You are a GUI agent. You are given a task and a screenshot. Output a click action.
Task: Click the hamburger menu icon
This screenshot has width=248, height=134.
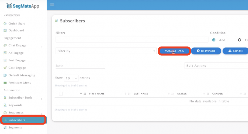(52, 5)
